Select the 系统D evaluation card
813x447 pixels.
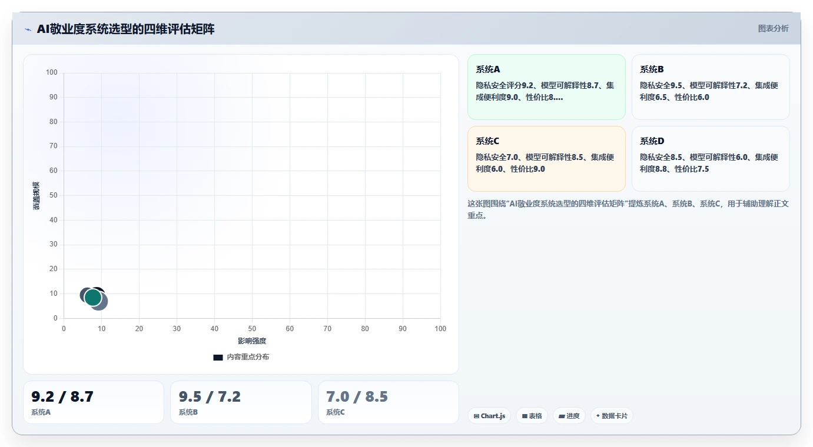point(711,159)
